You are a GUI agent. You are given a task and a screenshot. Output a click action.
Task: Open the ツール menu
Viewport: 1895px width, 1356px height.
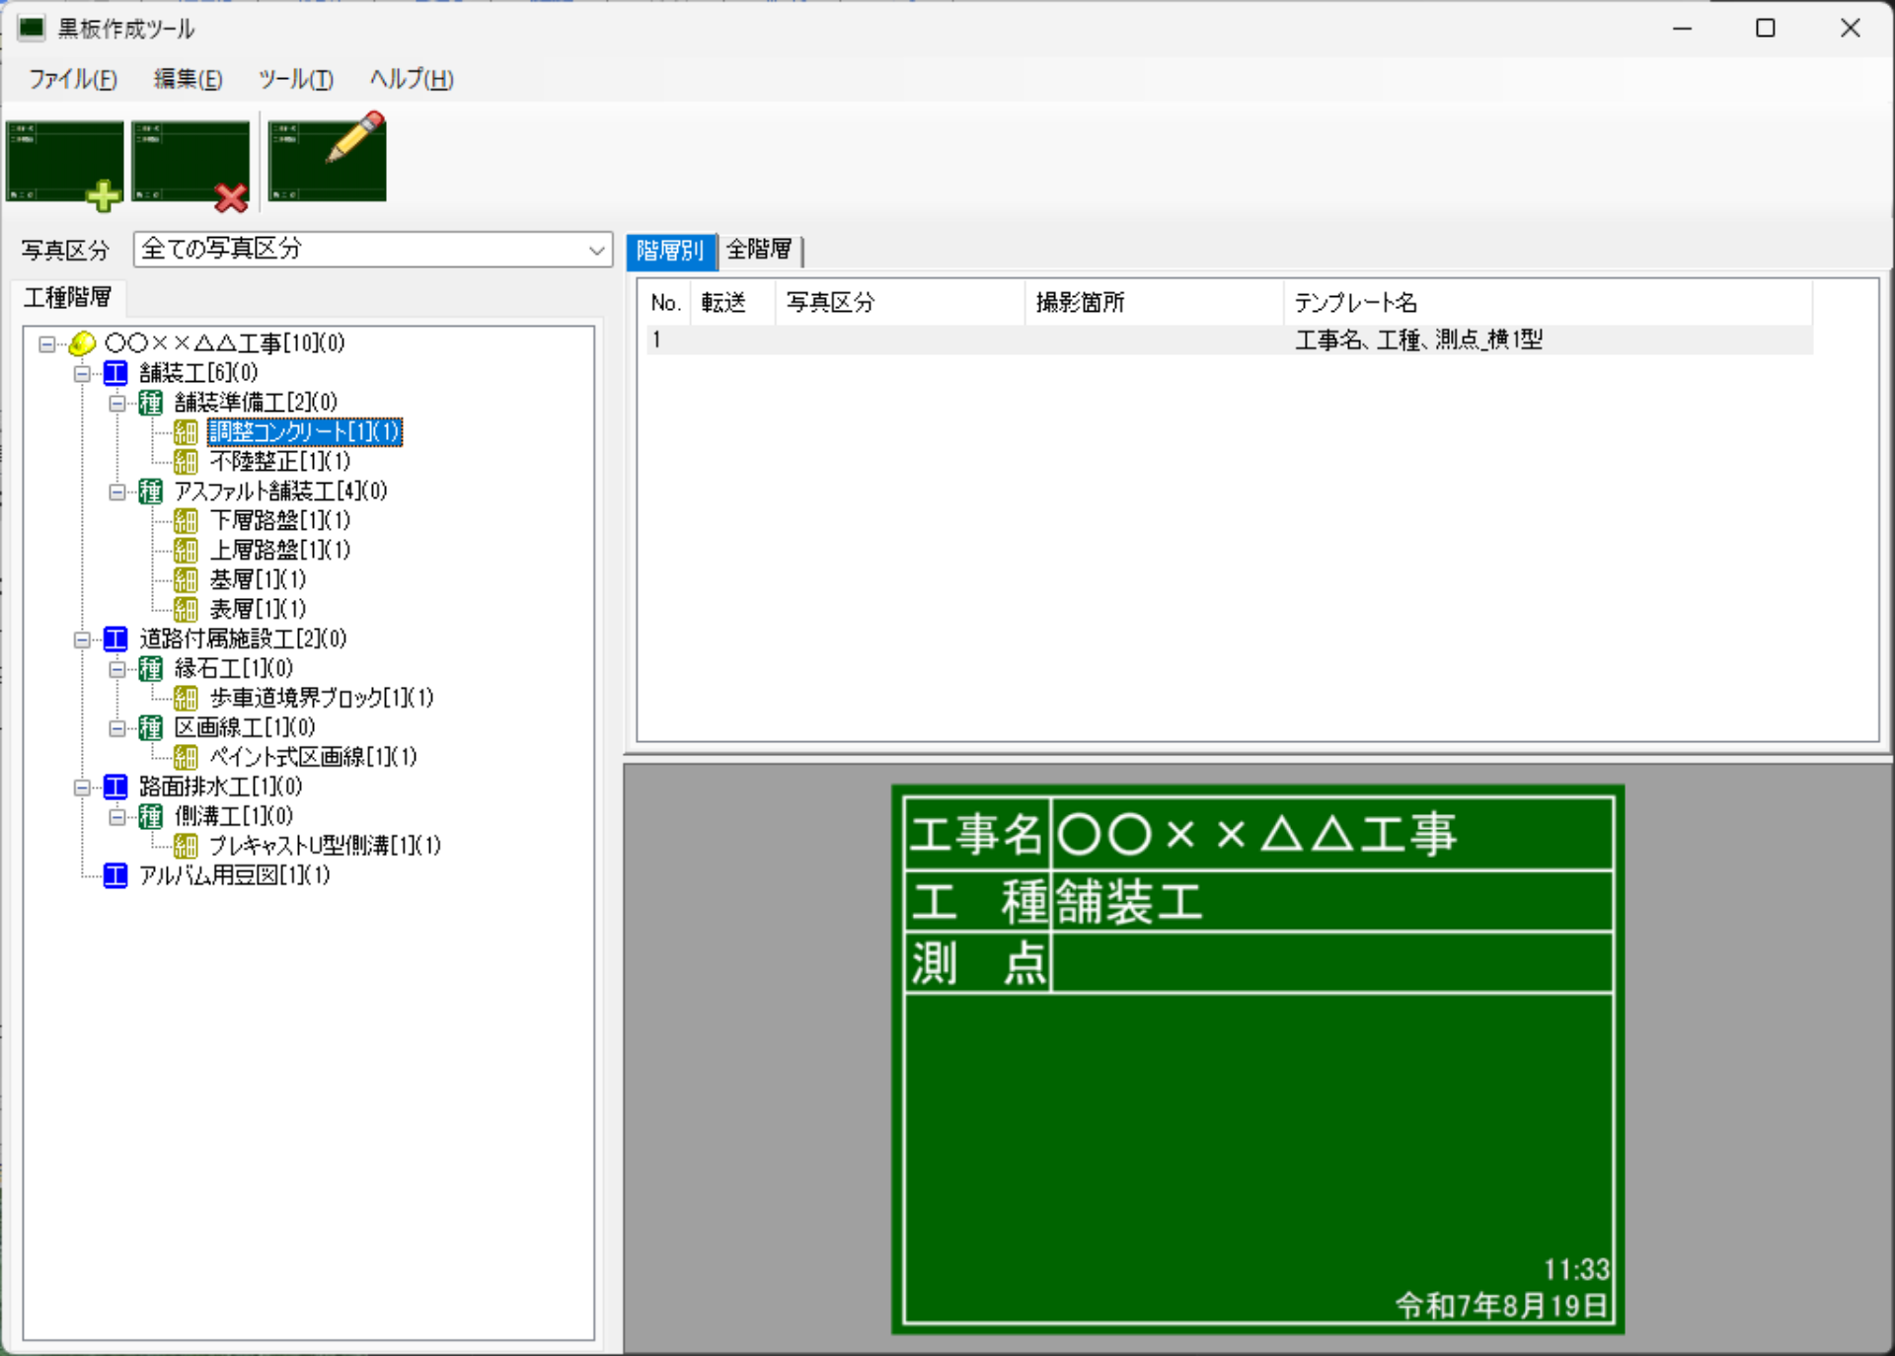(294, 80)
